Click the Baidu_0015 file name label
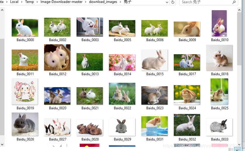This screenshot has height=151, width=245. (x=155, y=74)
